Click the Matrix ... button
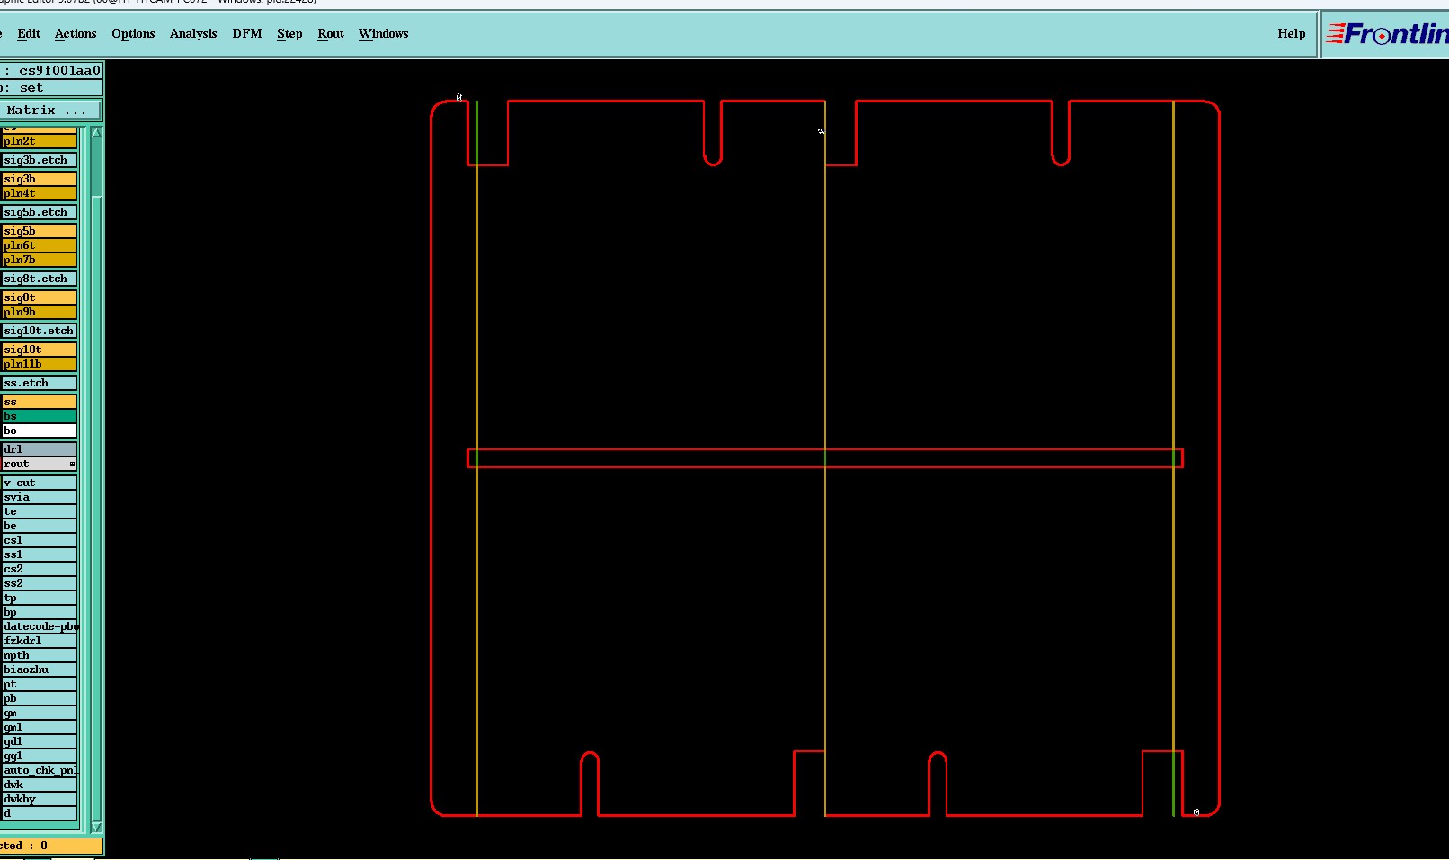 (50, 110)
